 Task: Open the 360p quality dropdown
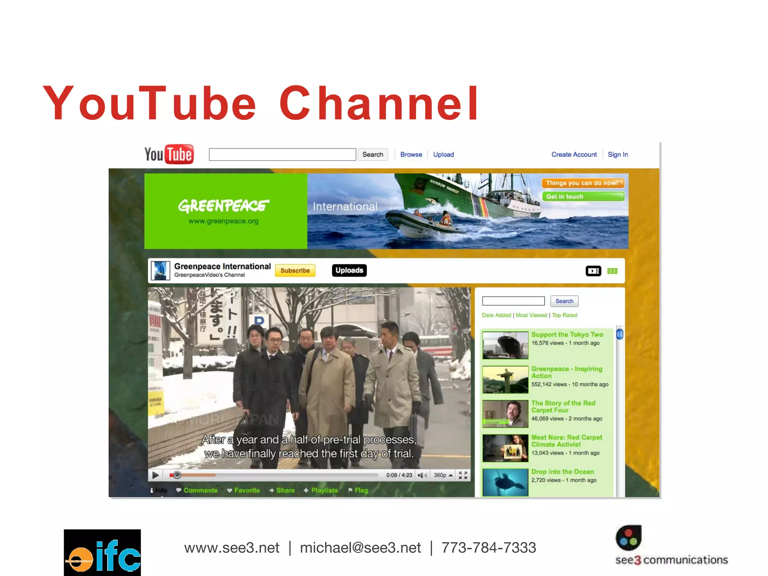[x=443, y=475]
